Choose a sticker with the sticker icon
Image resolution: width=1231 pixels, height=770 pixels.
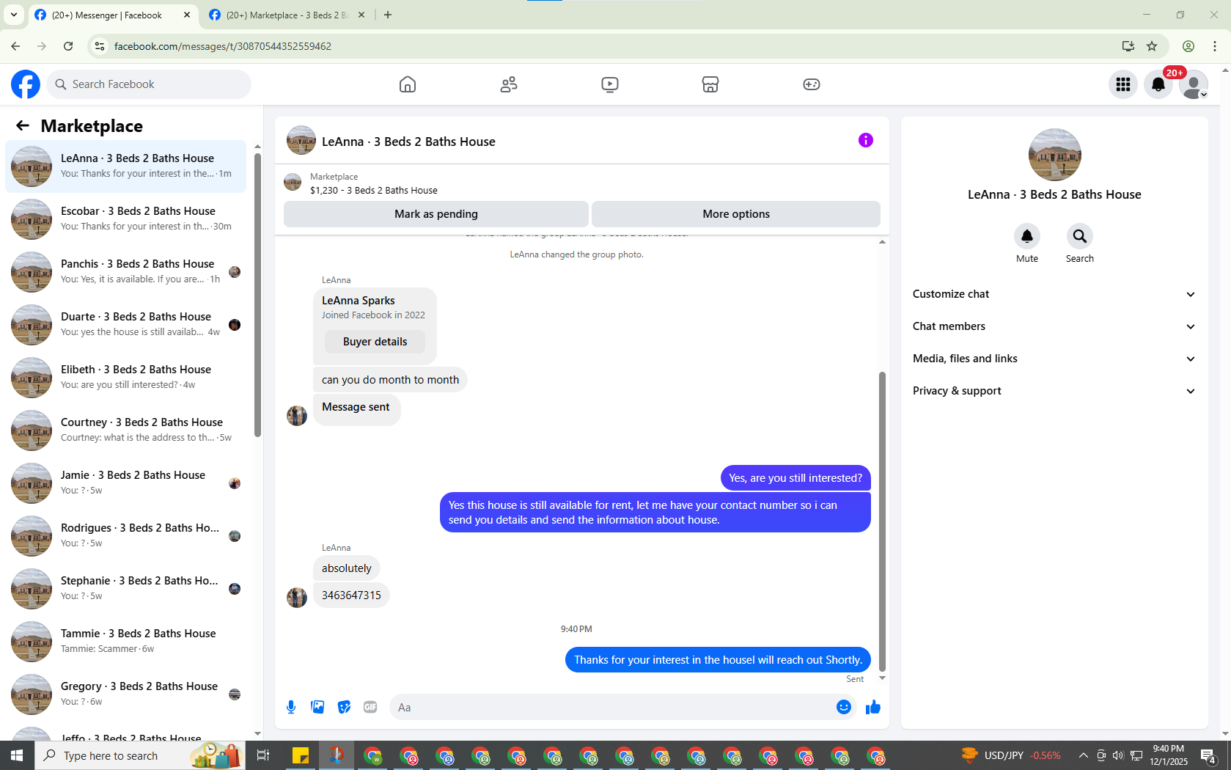(x=344, y=707)
